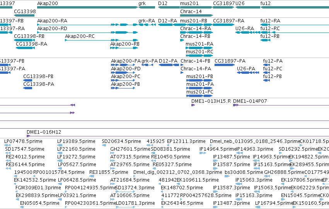Select EST EK148702.5prime
This screenshot has height=209, width=329.
coord(162,192)
